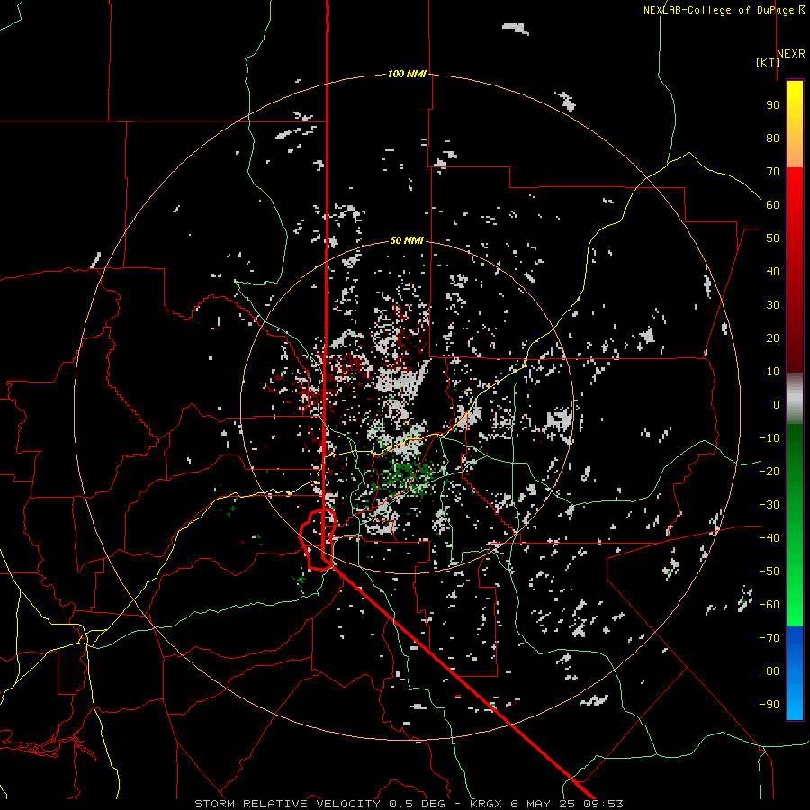The image size is (810, 810).
Task: Select the 60 value on velocity scale
Action: 773,205
